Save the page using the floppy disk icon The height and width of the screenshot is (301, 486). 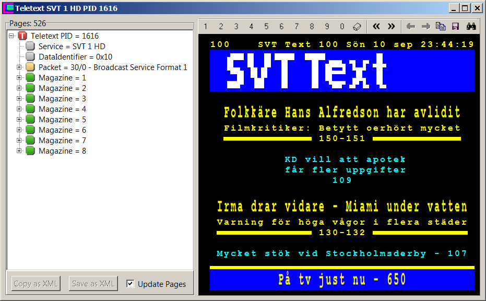pyautogui.click(x=455, y=26)
